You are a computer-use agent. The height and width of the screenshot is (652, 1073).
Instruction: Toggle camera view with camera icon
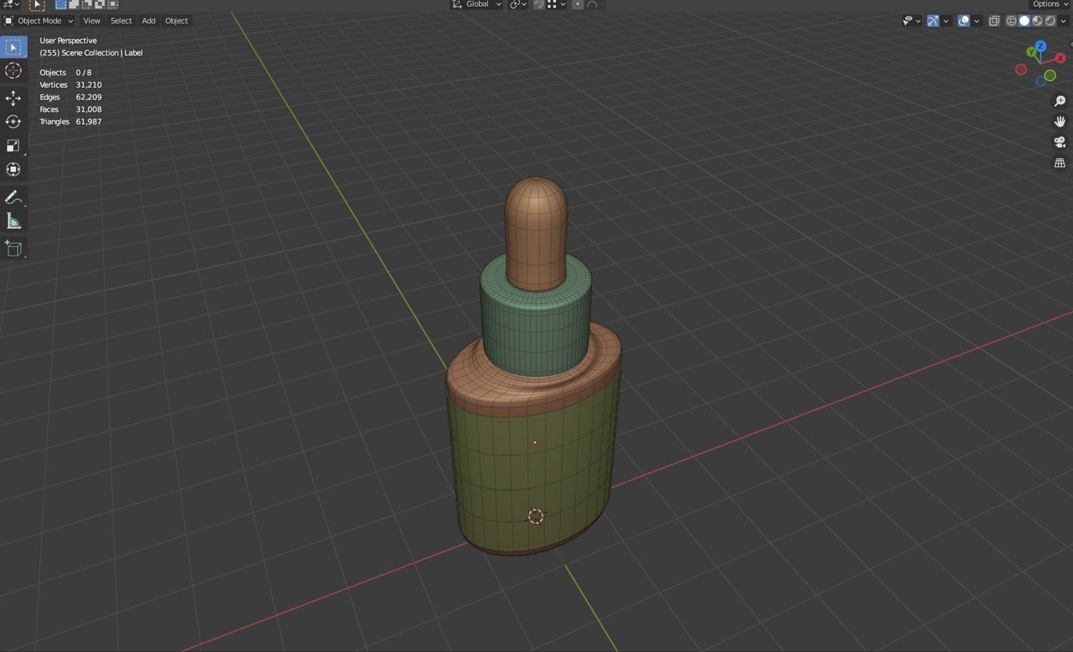pyautogui.click(x=1060, y=142)
